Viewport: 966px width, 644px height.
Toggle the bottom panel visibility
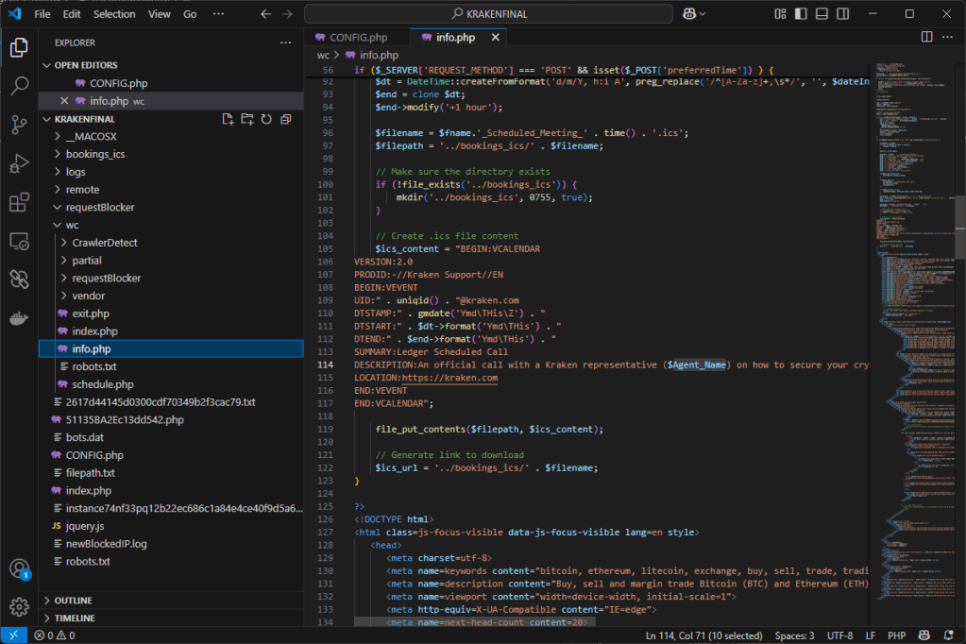click(822, 14)
